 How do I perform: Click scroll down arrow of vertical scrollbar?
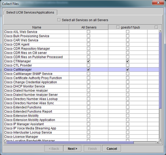point(160,140)
